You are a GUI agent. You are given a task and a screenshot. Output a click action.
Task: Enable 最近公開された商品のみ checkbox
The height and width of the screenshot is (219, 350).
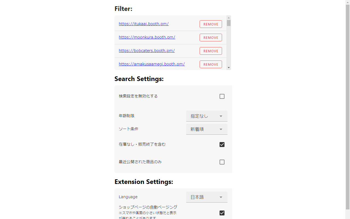(222, 162)
